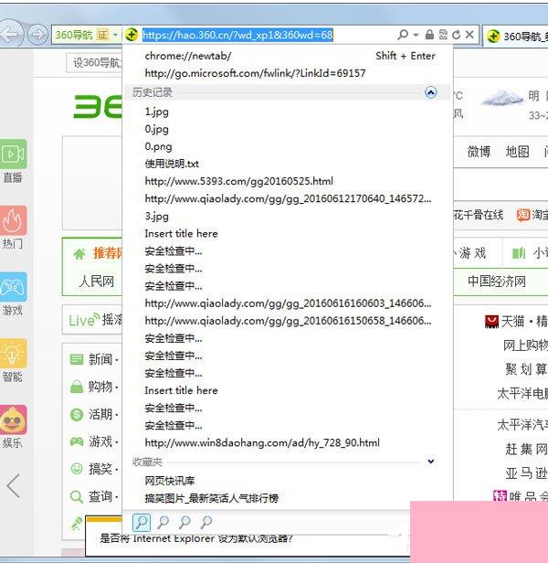Click the green Live logo
The height and width of the screenshot is (563, 548).
tap(84, 320)
